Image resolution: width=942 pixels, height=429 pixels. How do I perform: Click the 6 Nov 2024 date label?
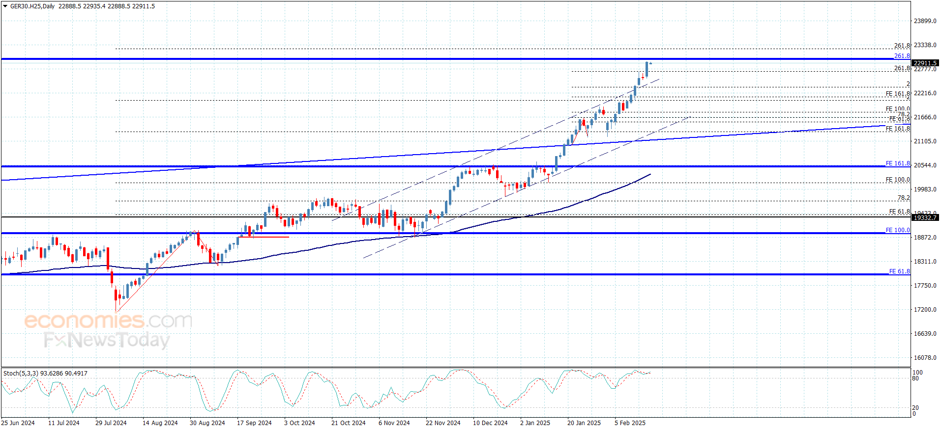[394, 423]
